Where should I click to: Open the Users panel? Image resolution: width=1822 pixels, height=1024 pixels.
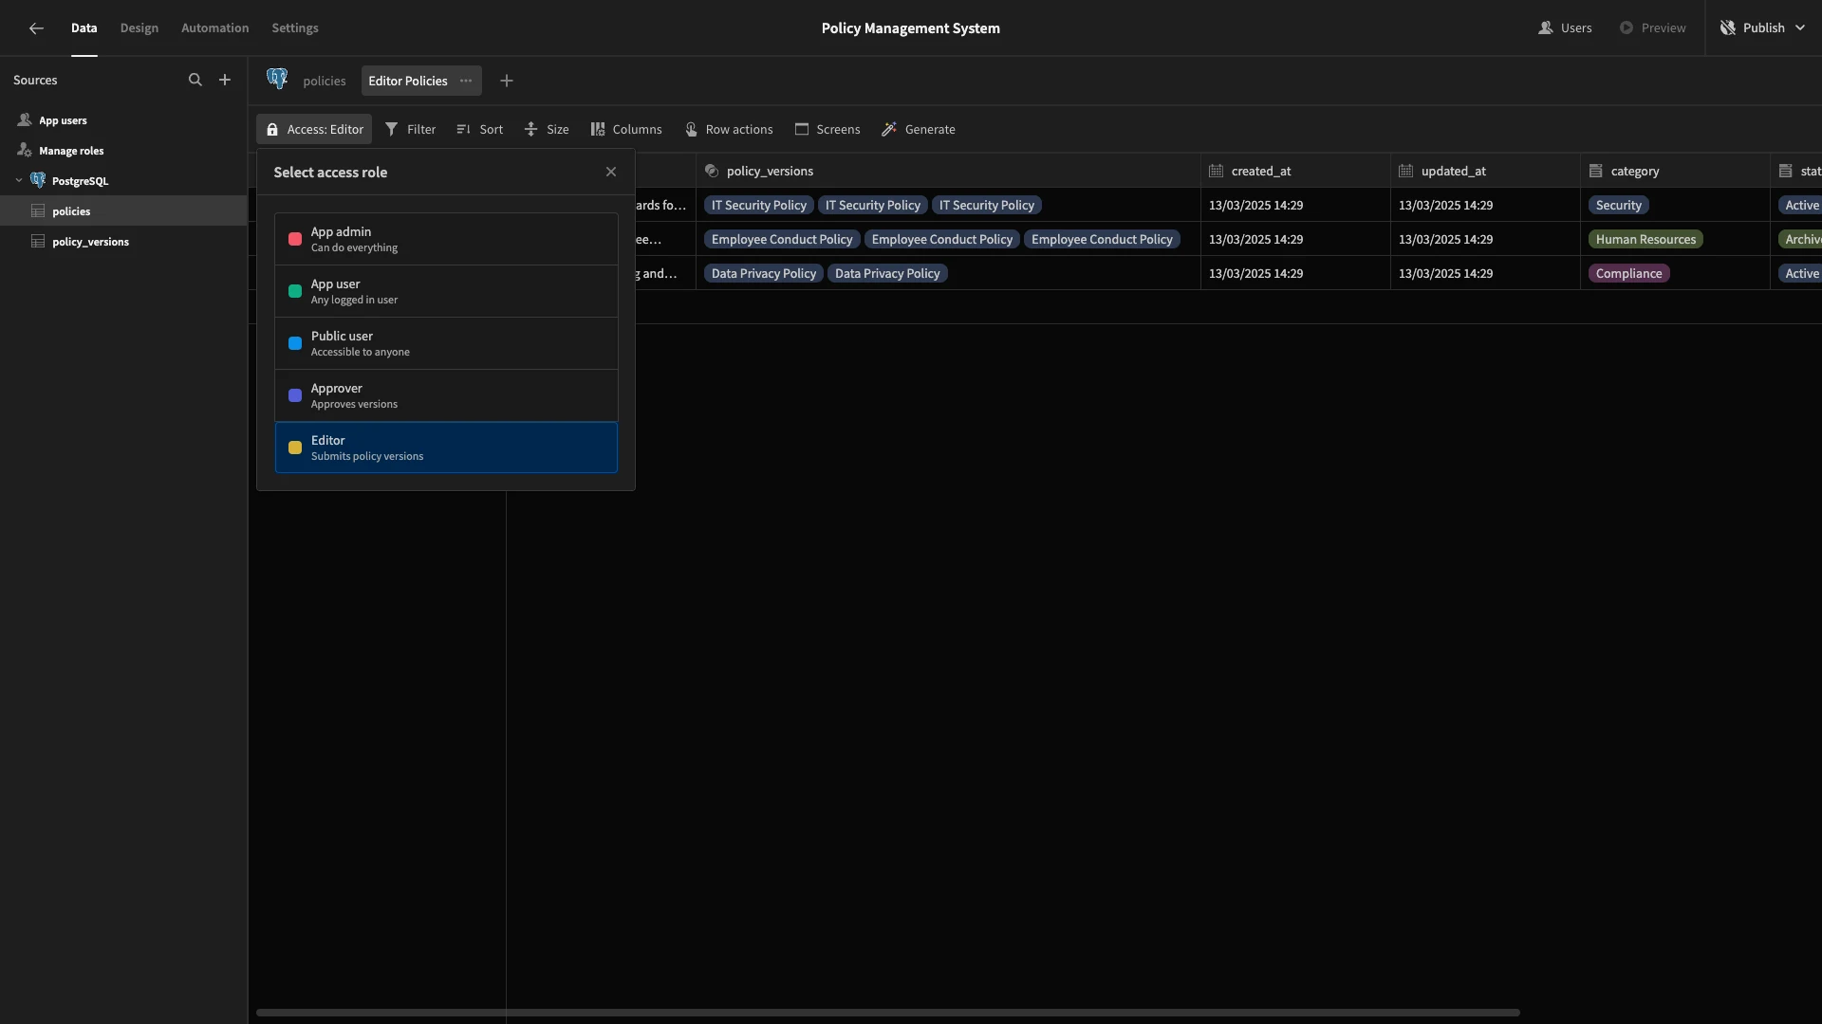click(x=1565, y=28)
